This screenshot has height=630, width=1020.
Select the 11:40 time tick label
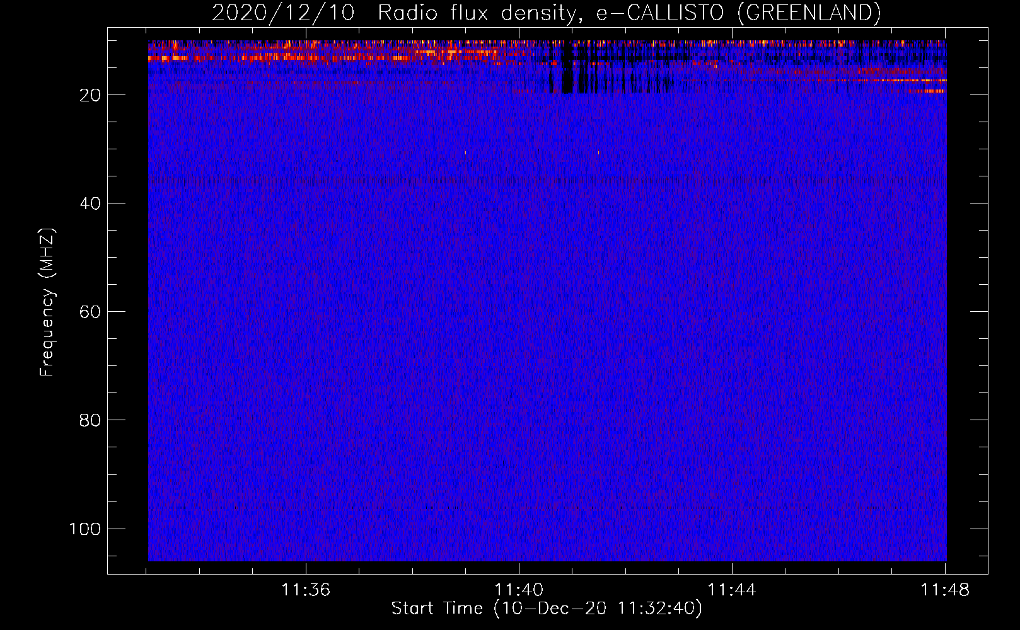(x=519, y=590)
